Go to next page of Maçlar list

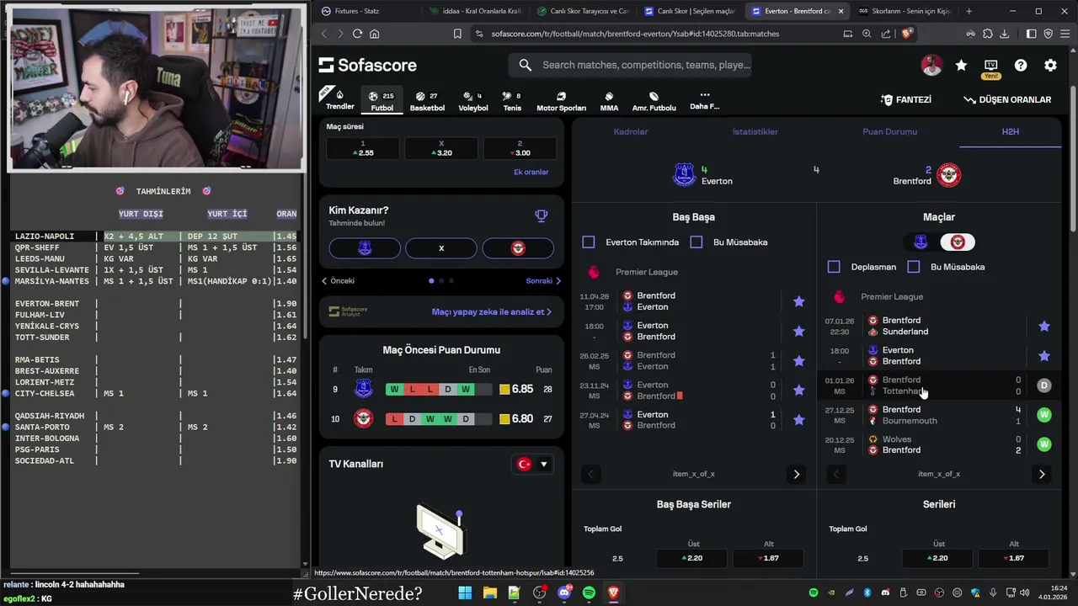tap(1042, 475)
